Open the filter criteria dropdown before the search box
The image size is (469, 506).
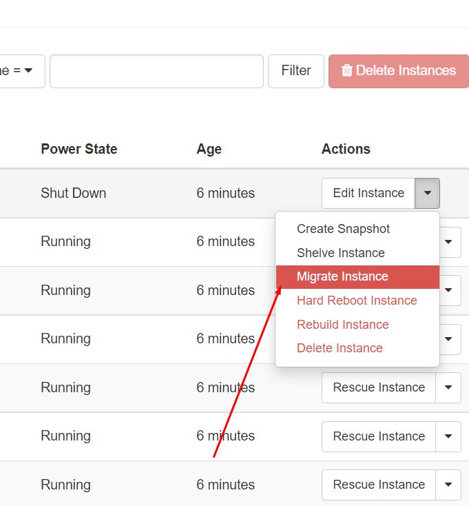(x=22, y=71)
